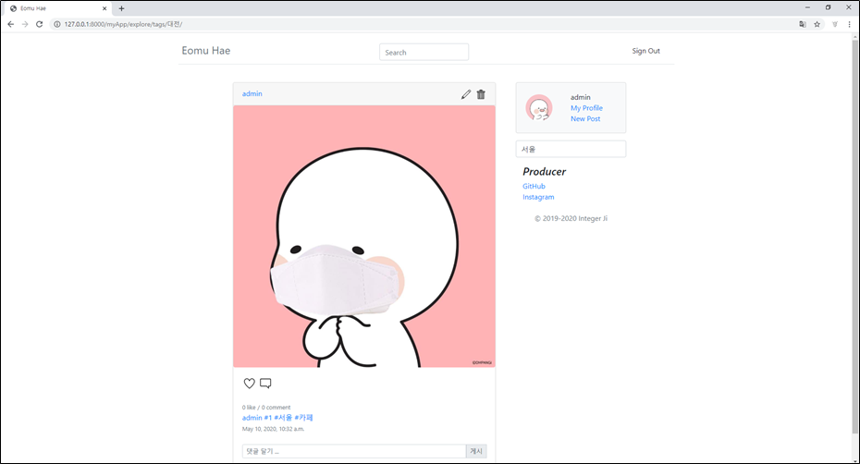
Task: Delete the post with trash icon
Action: [x=481, y=94]
